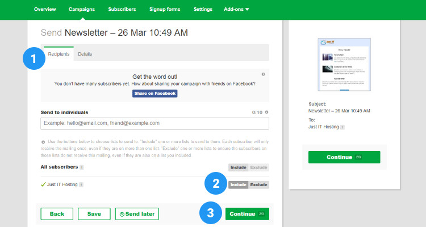
Task: Expand the Add-ons dropdown
Action: tap(236, 9)
